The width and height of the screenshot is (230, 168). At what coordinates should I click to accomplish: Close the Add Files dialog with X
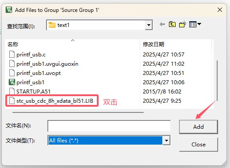tap(220, 10)
